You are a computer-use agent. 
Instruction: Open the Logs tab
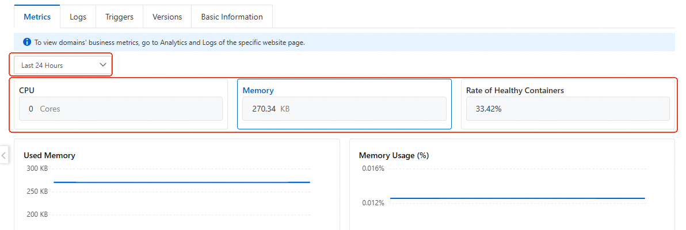[x=78, y=17]
